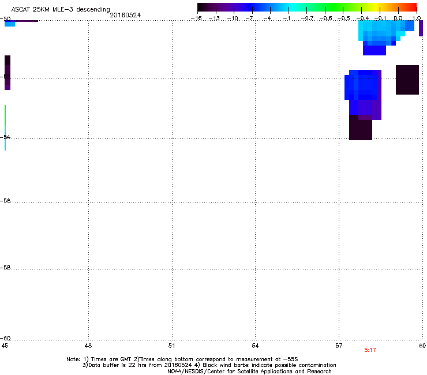Click the longitude label 60
The width and height of the screenshot is (427, 375).
[x=422, y=346]
